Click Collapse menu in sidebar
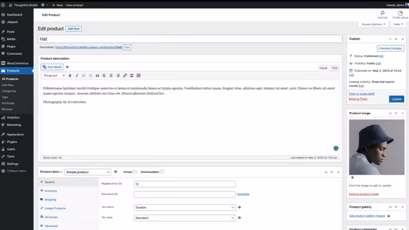 click(17, 171)
